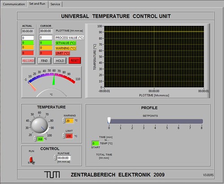Viewport: 224px width, 184px height.
Task: Click the red LIMIT (°C) legend label
Action: [62, 53]
